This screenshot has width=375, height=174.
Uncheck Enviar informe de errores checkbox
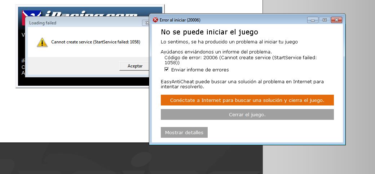tap(167, 70)
